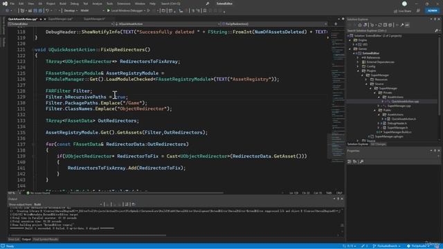The image size is (443, 249).
Task: Switch to the Solution Explorer bottom tab
Action: point(358,145)
